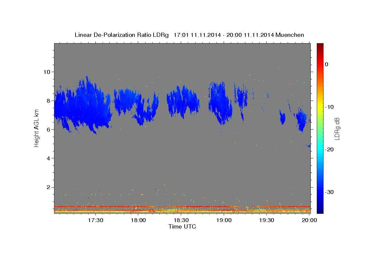The image size is (384, 256).
Task: Click the 18:30 time tick label
Action: (181, 220)
